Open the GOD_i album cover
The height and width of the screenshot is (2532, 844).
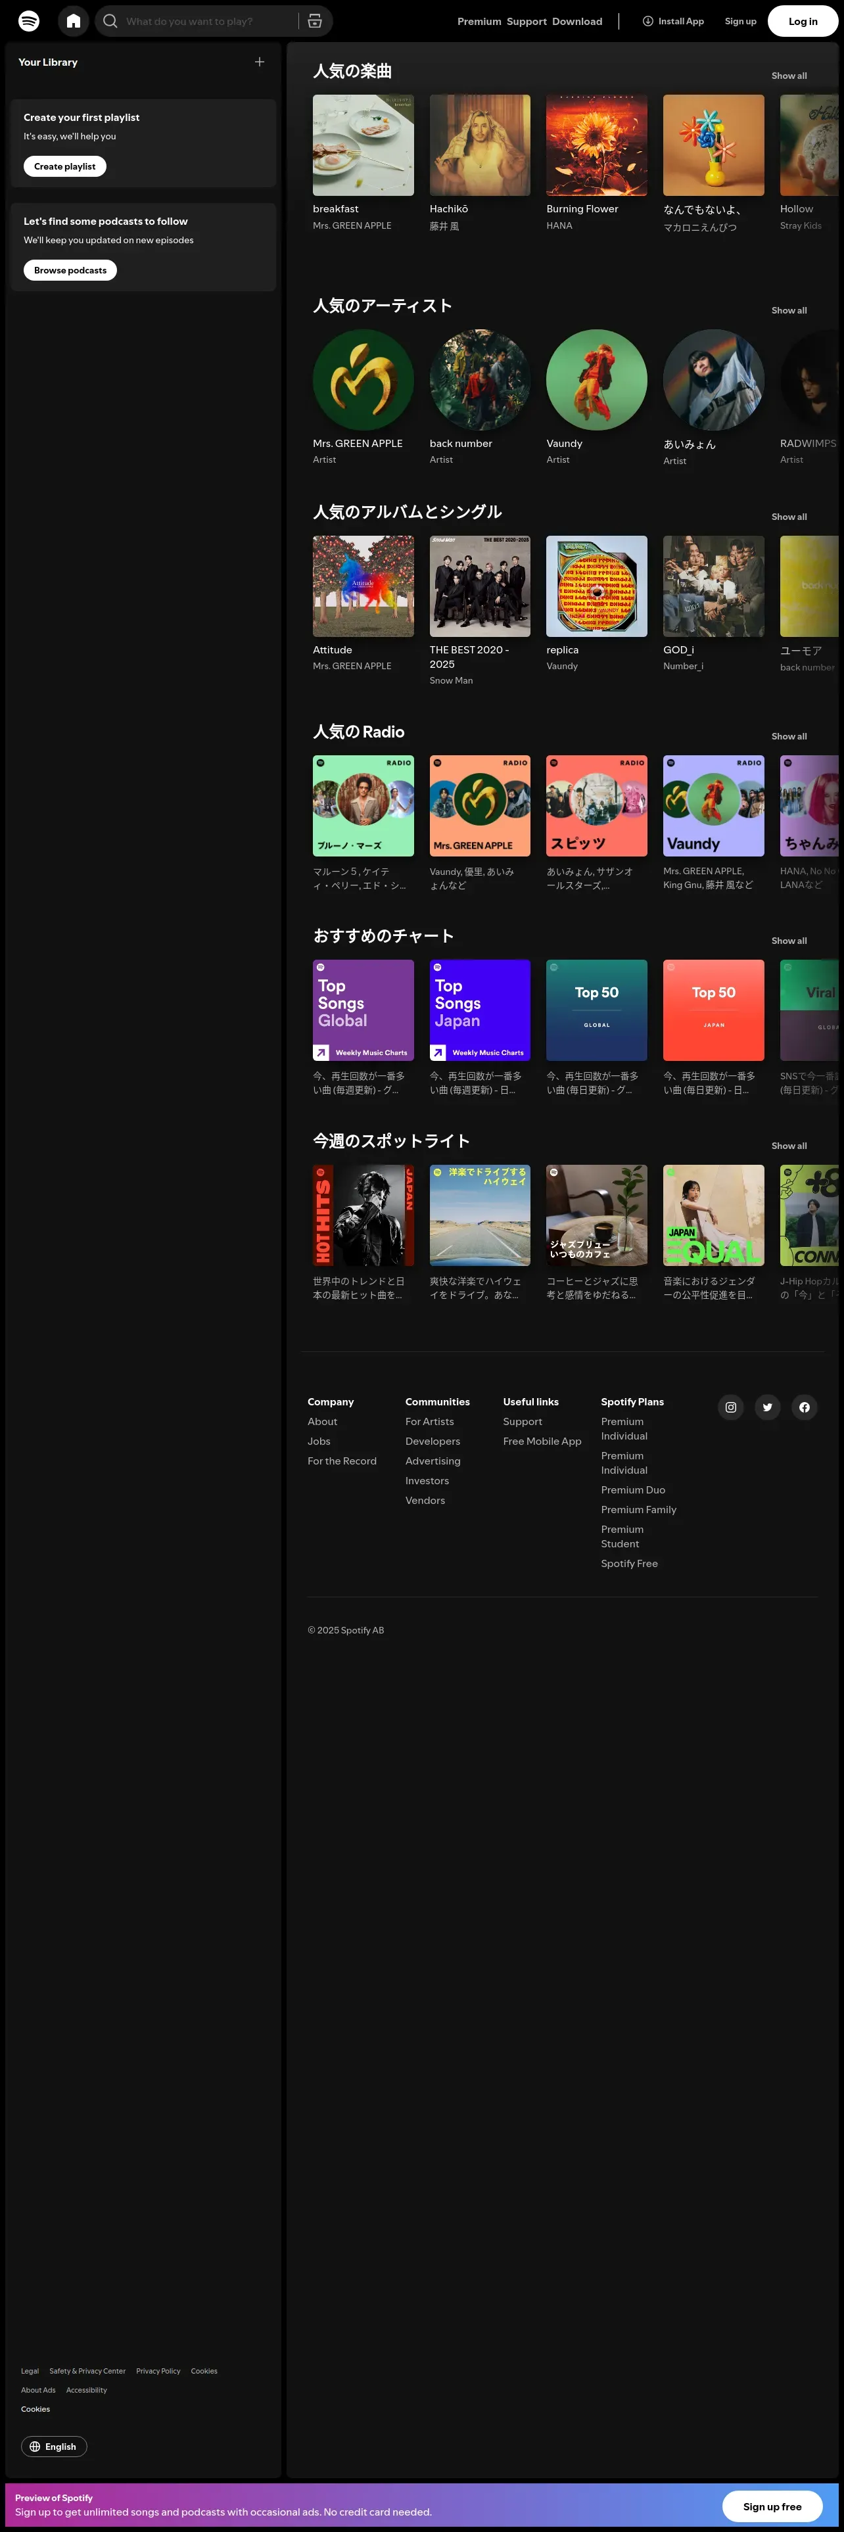[713, 586]
